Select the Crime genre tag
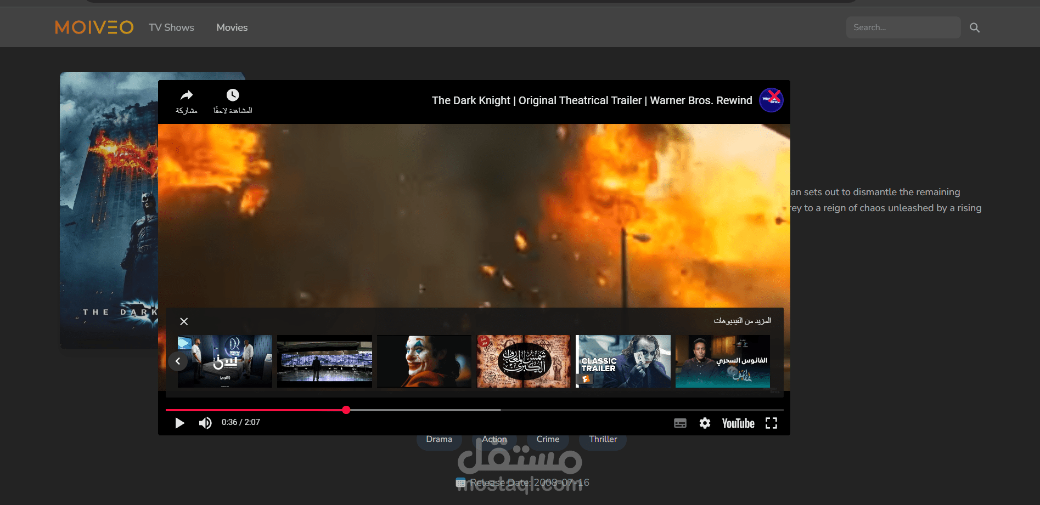This screenshot has height=505, width=1040. tap(548, 439)
